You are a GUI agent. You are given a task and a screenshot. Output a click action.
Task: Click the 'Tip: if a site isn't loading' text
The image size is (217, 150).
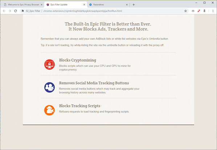click(102, 45)
